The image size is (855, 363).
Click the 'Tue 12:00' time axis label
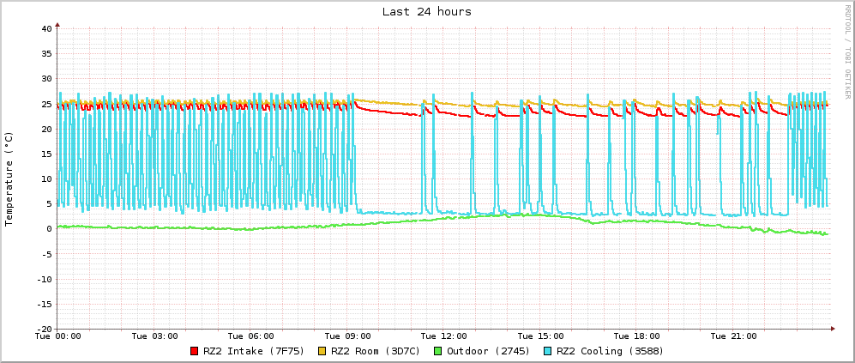tap(444, 336)
